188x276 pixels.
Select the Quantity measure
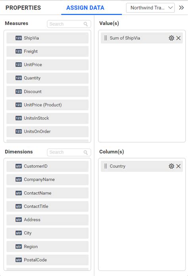(x=48, y=78)
